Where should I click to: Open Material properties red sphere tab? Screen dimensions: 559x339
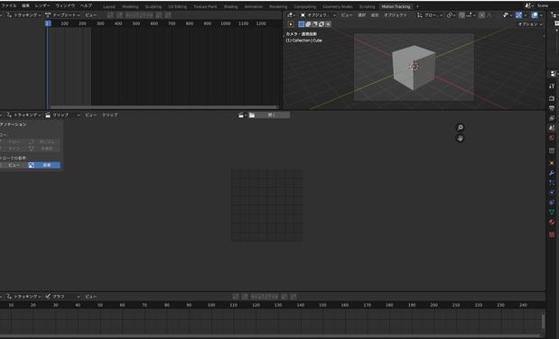(x=552, y=222)
